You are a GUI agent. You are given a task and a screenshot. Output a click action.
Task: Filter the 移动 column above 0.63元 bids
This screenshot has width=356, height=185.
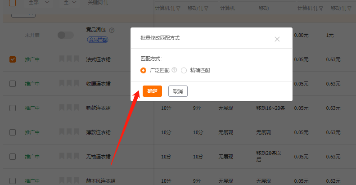pos(349,9)
